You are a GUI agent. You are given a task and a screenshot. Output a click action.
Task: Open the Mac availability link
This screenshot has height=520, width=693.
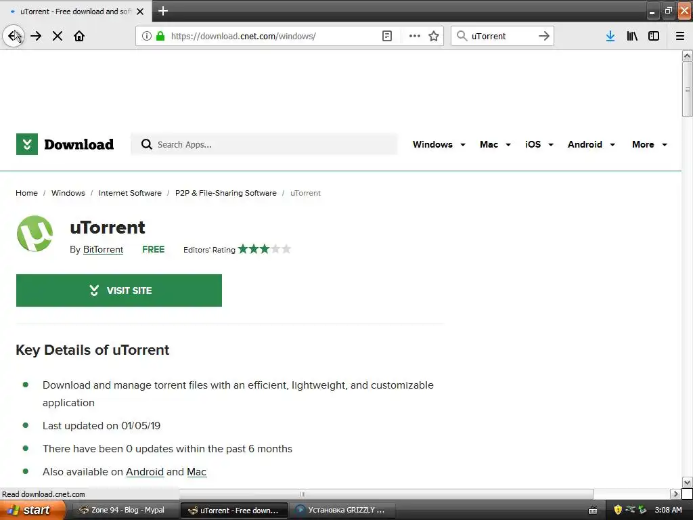click(196, 472)
